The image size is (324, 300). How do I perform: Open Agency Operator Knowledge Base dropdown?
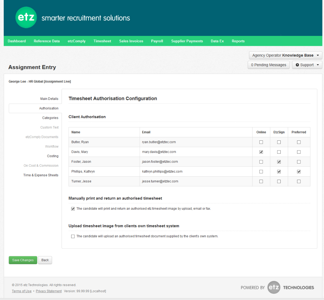coord(286,55)
